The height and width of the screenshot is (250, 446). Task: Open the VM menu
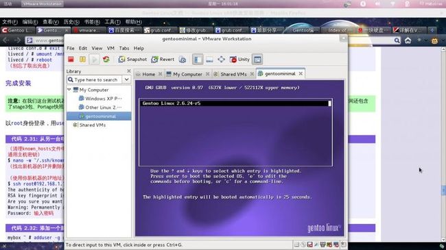pos(110,49)
